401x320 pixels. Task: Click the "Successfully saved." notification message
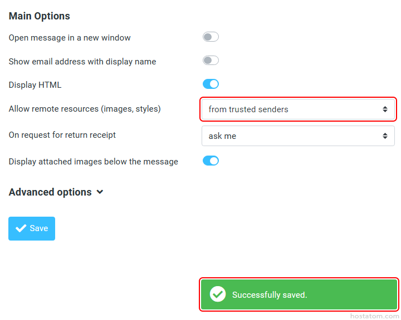[x=270, y=294]
